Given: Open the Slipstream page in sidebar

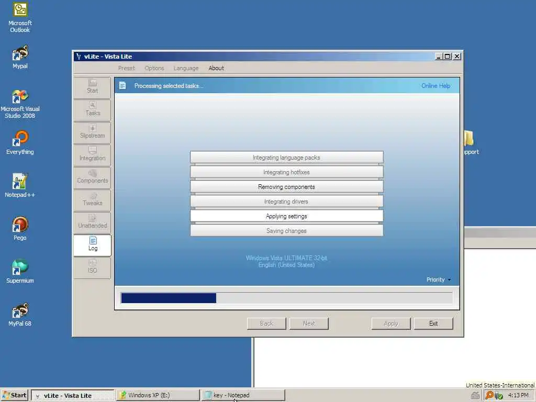Looking at the screenshot, I should 92,132.
